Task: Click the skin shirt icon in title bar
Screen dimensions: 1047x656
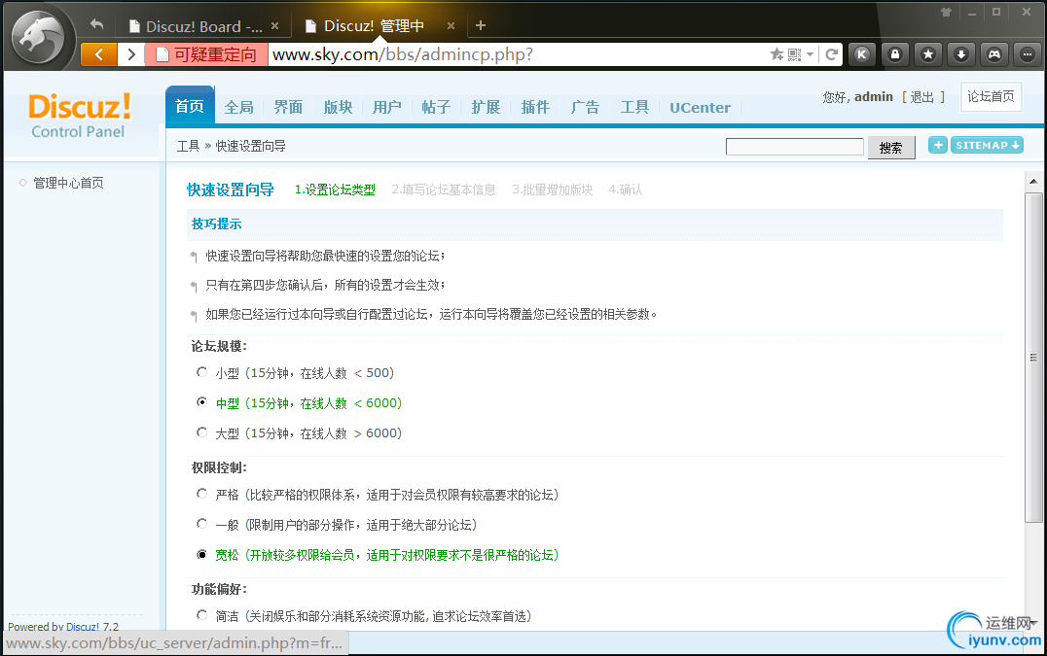Action: point(946,12)
